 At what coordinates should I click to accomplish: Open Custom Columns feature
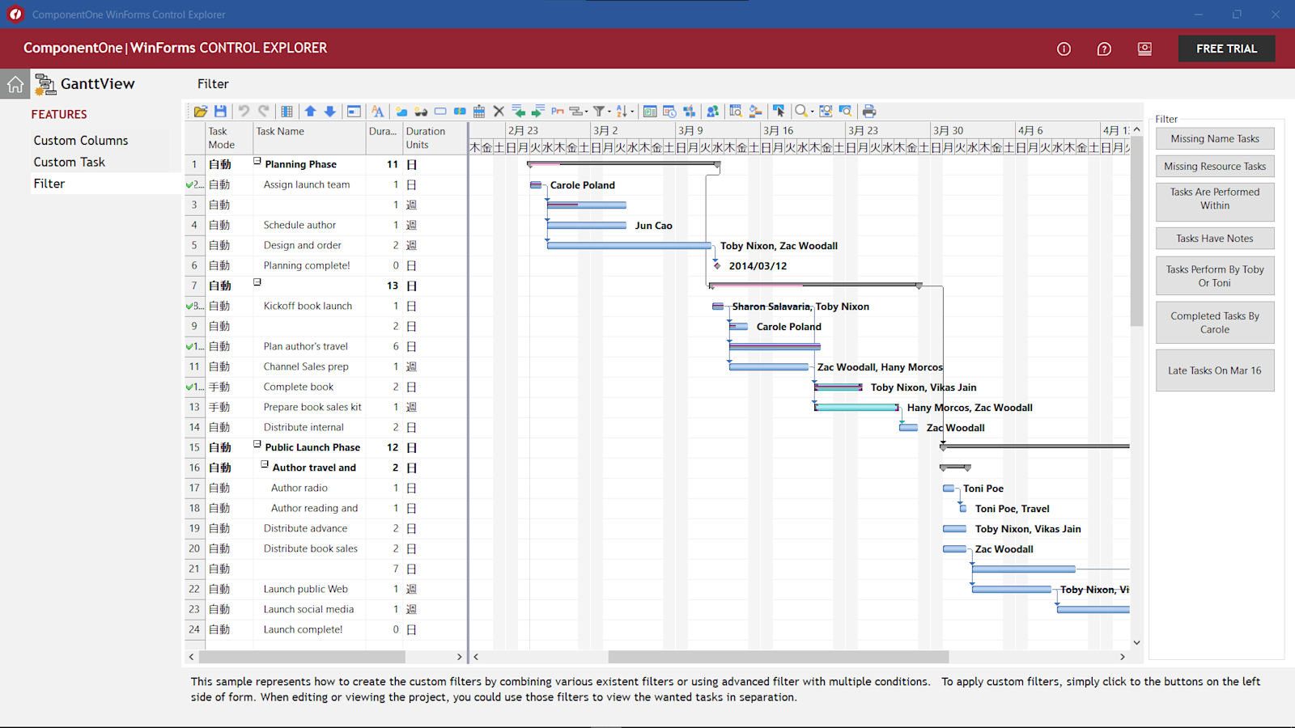81,141
